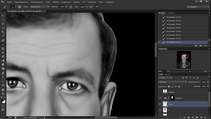The height and width of the screenshot is (119, 211).
Task: Create a new layer using the panel icon
Action: click(201, 118)
